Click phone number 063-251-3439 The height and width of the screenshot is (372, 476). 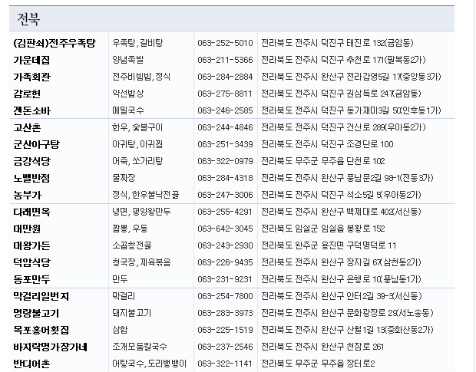[x=225, y=144]
